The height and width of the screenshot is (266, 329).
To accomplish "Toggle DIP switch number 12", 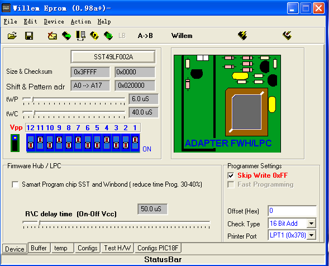I will 31,142.
